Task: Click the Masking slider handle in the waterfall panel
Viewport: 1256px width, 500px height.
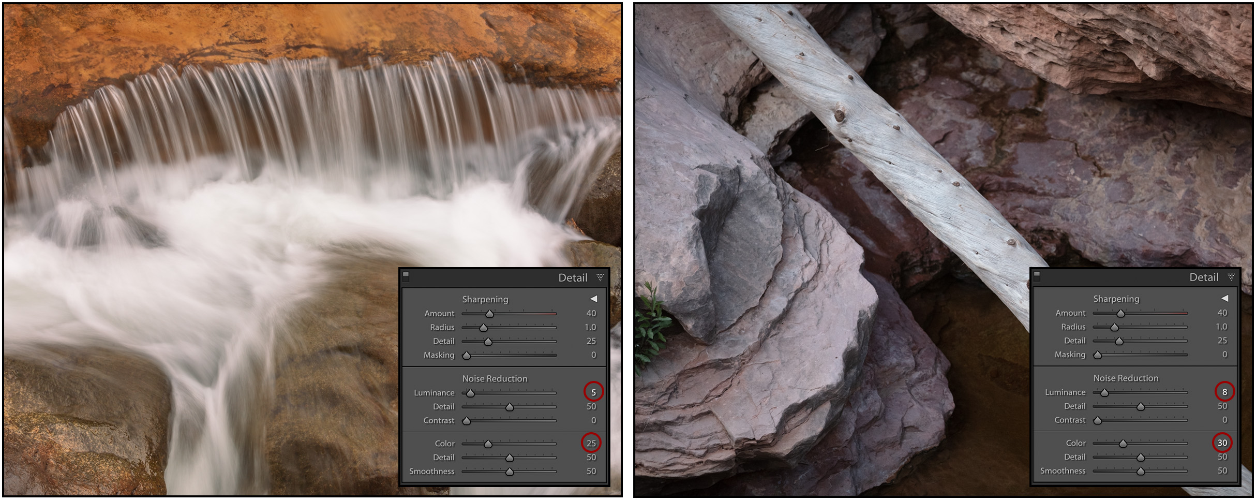Action: (467, 356)
